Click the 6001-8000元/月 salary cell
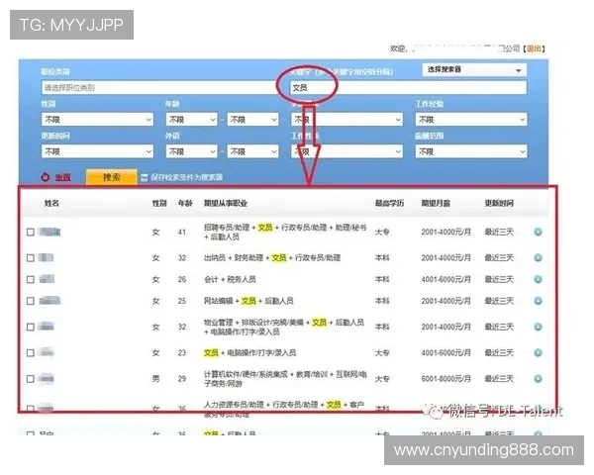Image resolution: width=594 pixels, height=475 pixels. coord(445,379)
